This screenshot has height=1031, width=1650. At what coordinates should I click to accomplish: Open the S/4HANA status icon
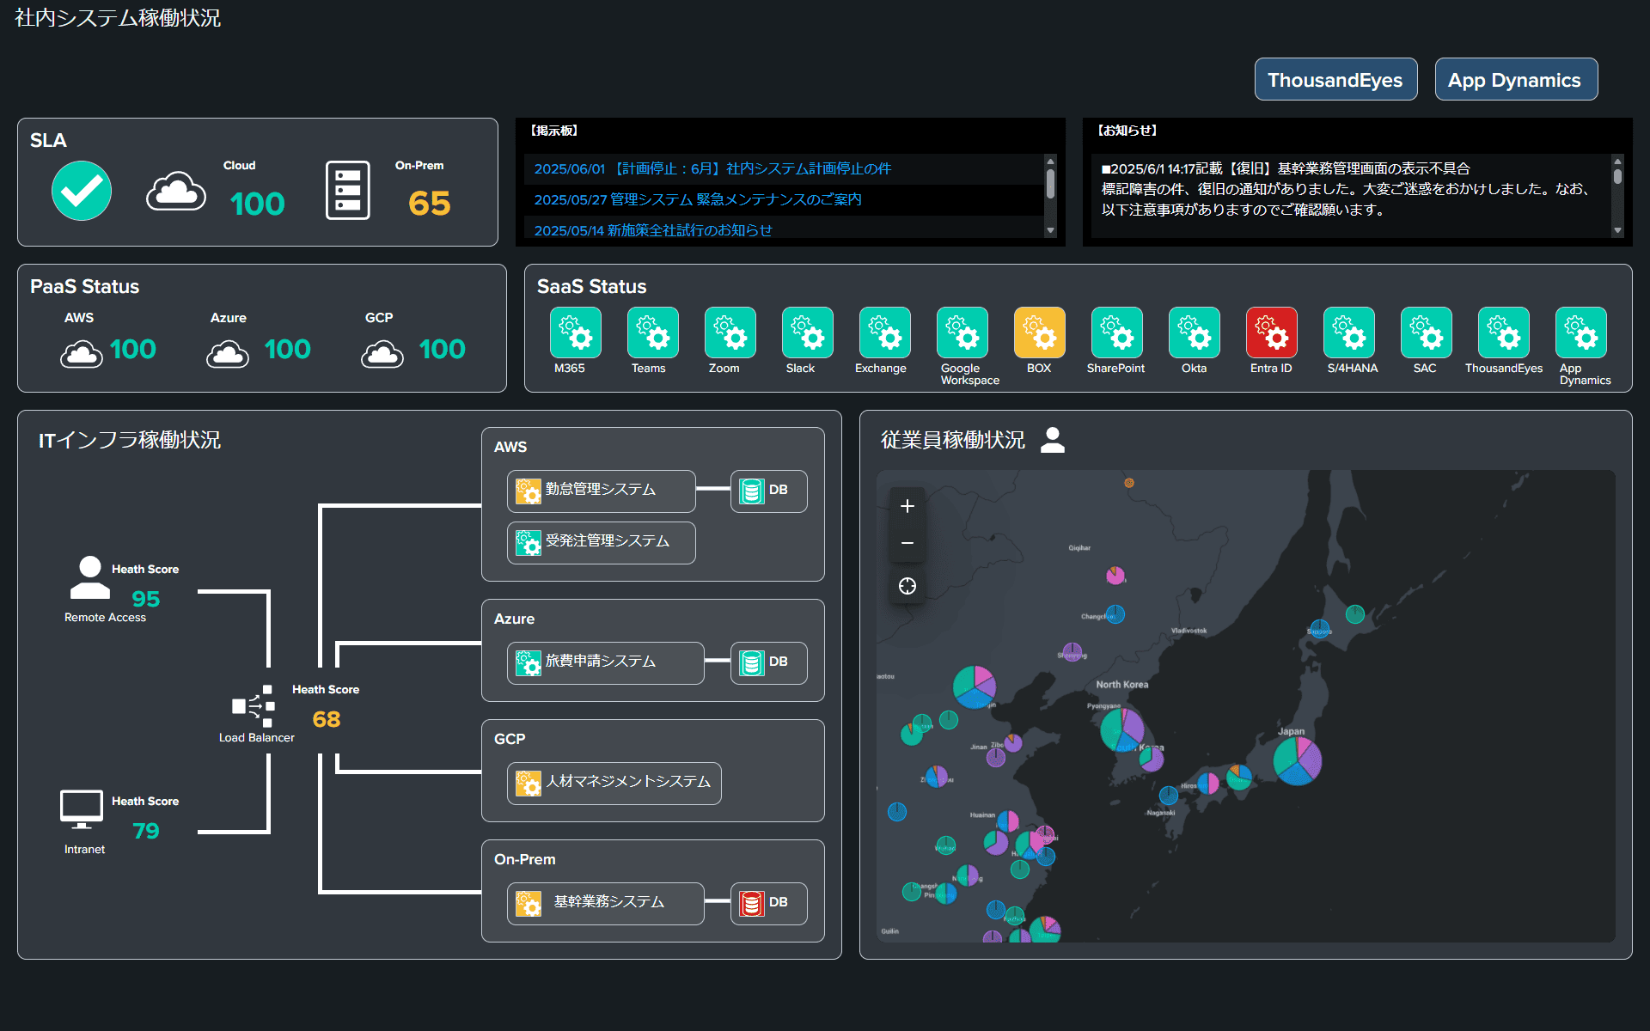click(x=1349, y=333)
